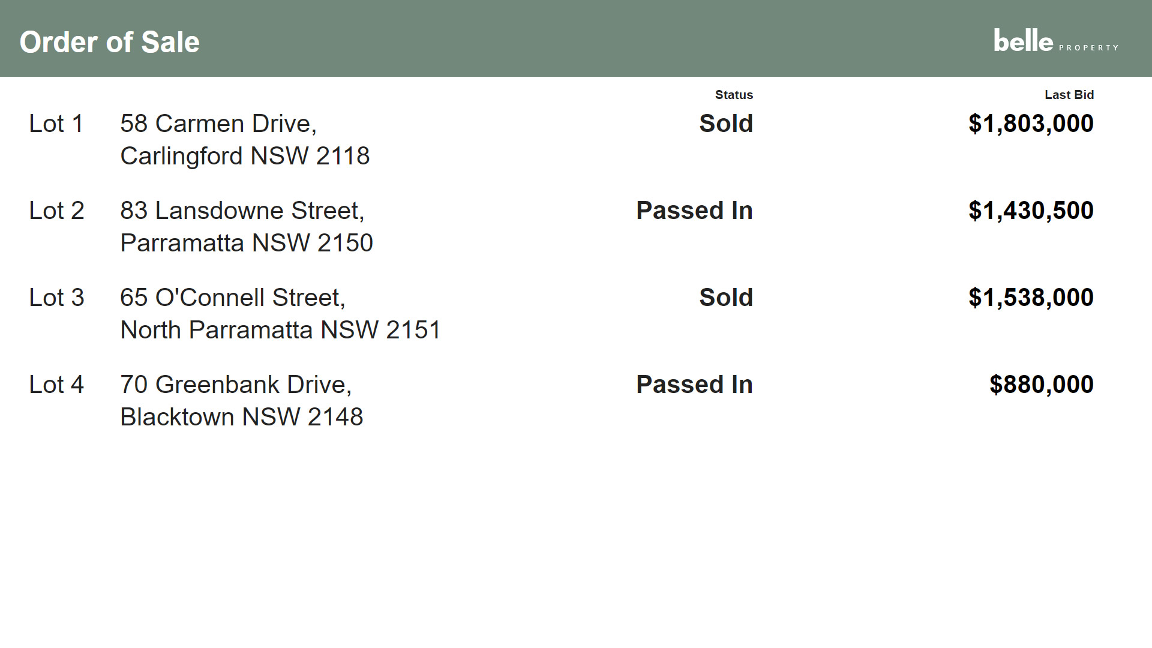The image size is (1152, 648).
Task: Click the $1,538,000 last bid
Action: click(x=1030, y=298)
